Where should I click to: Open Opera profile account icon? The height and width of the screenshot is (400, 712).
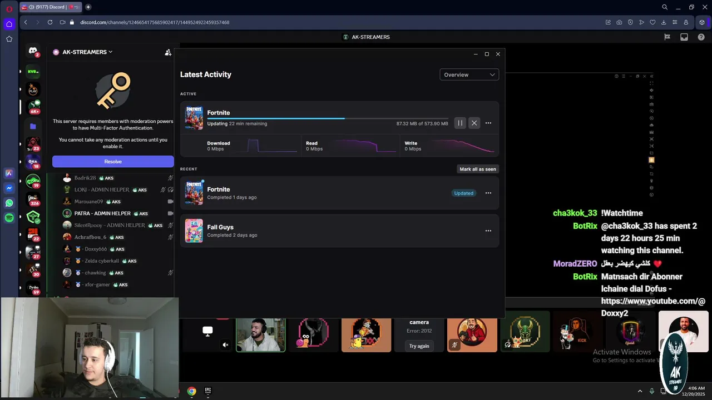(686, 22)
